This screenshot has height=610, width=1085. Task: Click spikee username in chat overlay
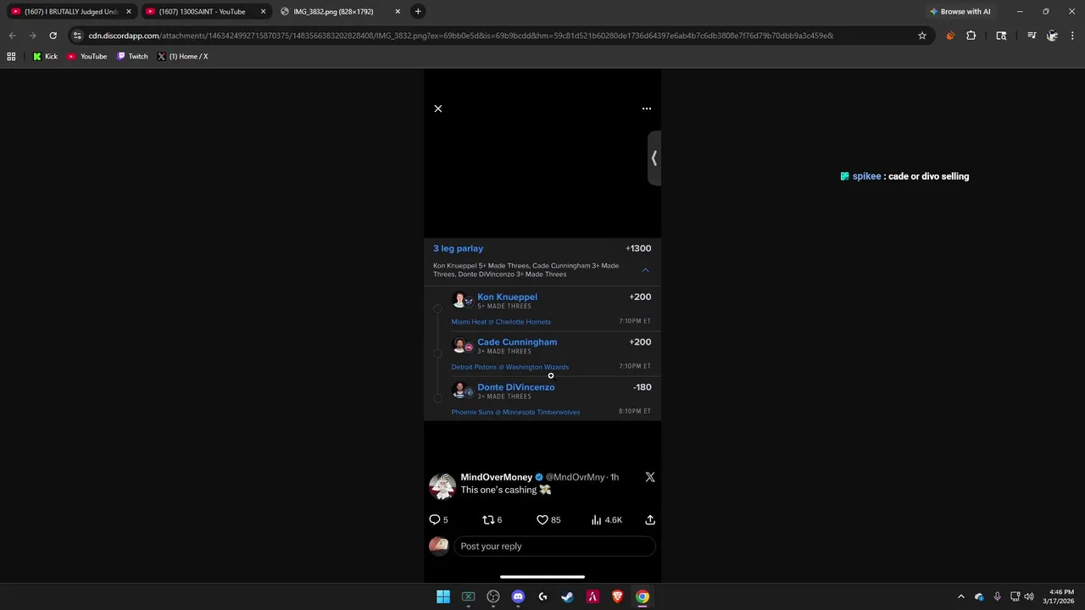866,176
